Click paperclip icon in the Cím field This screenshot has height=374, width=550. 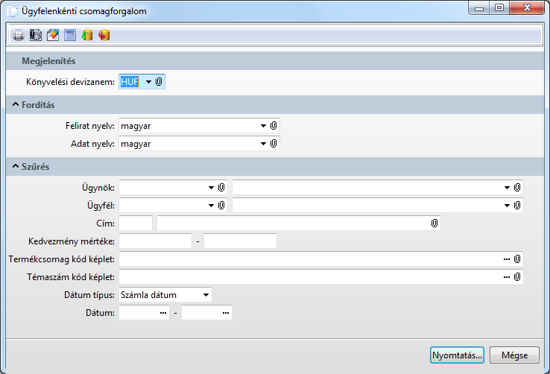pos(434,224)
